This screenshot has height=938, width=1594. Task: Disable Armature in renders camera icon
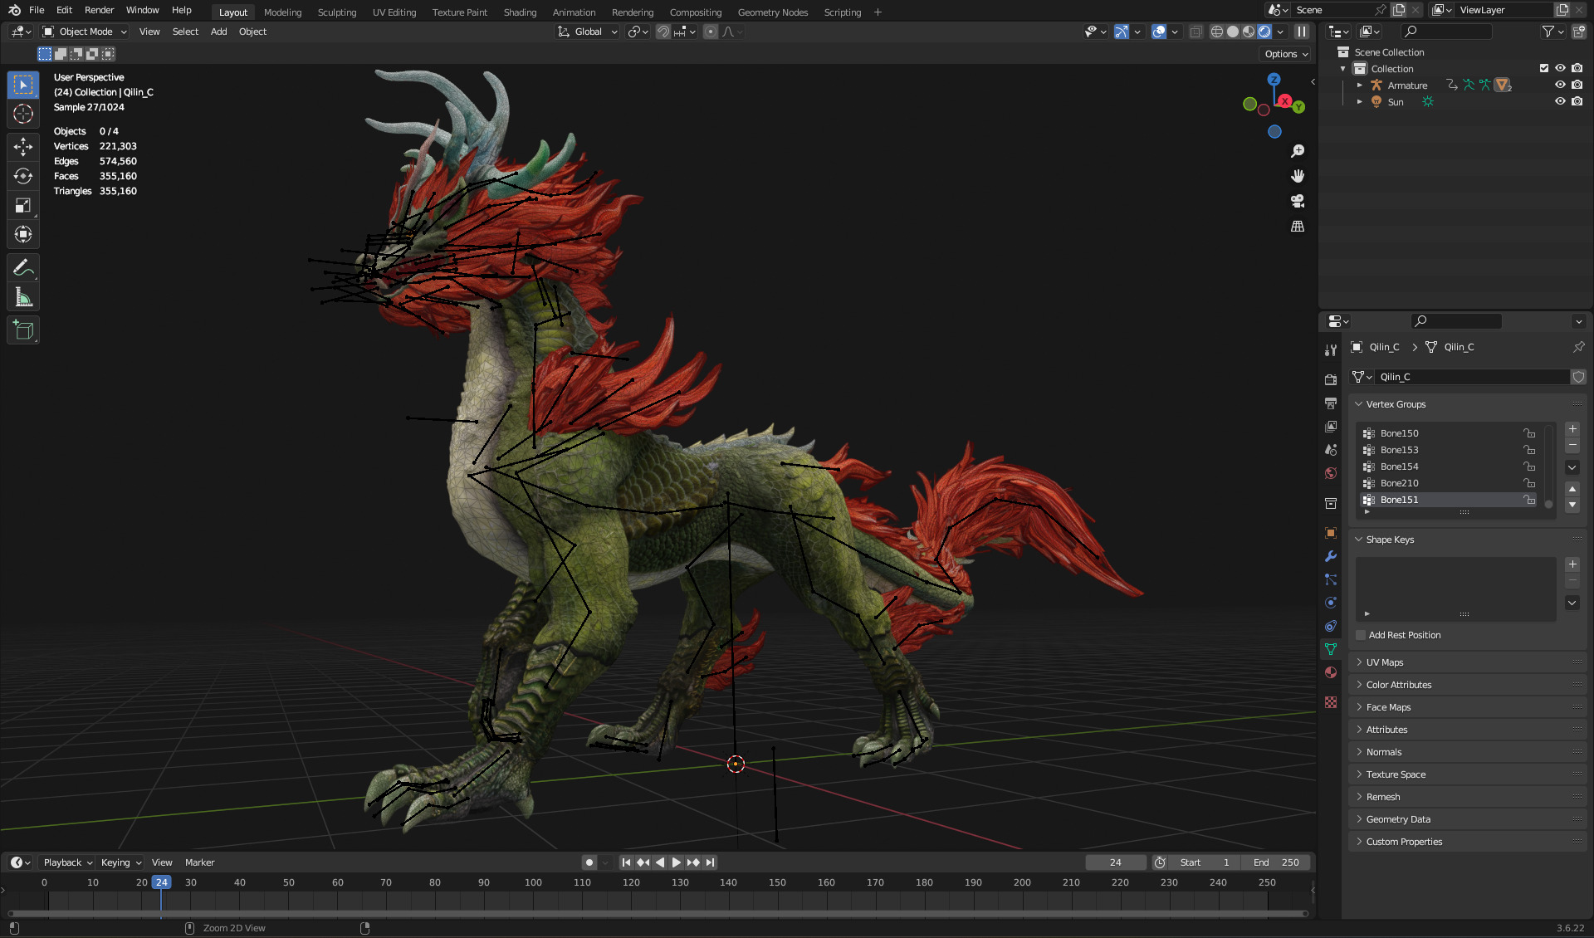point(1577,85)
